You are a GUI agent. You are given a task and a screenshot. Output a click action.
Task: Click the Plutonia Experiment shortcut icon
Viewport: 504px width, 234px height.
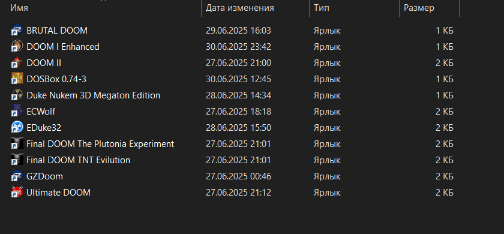coord(17,143)
